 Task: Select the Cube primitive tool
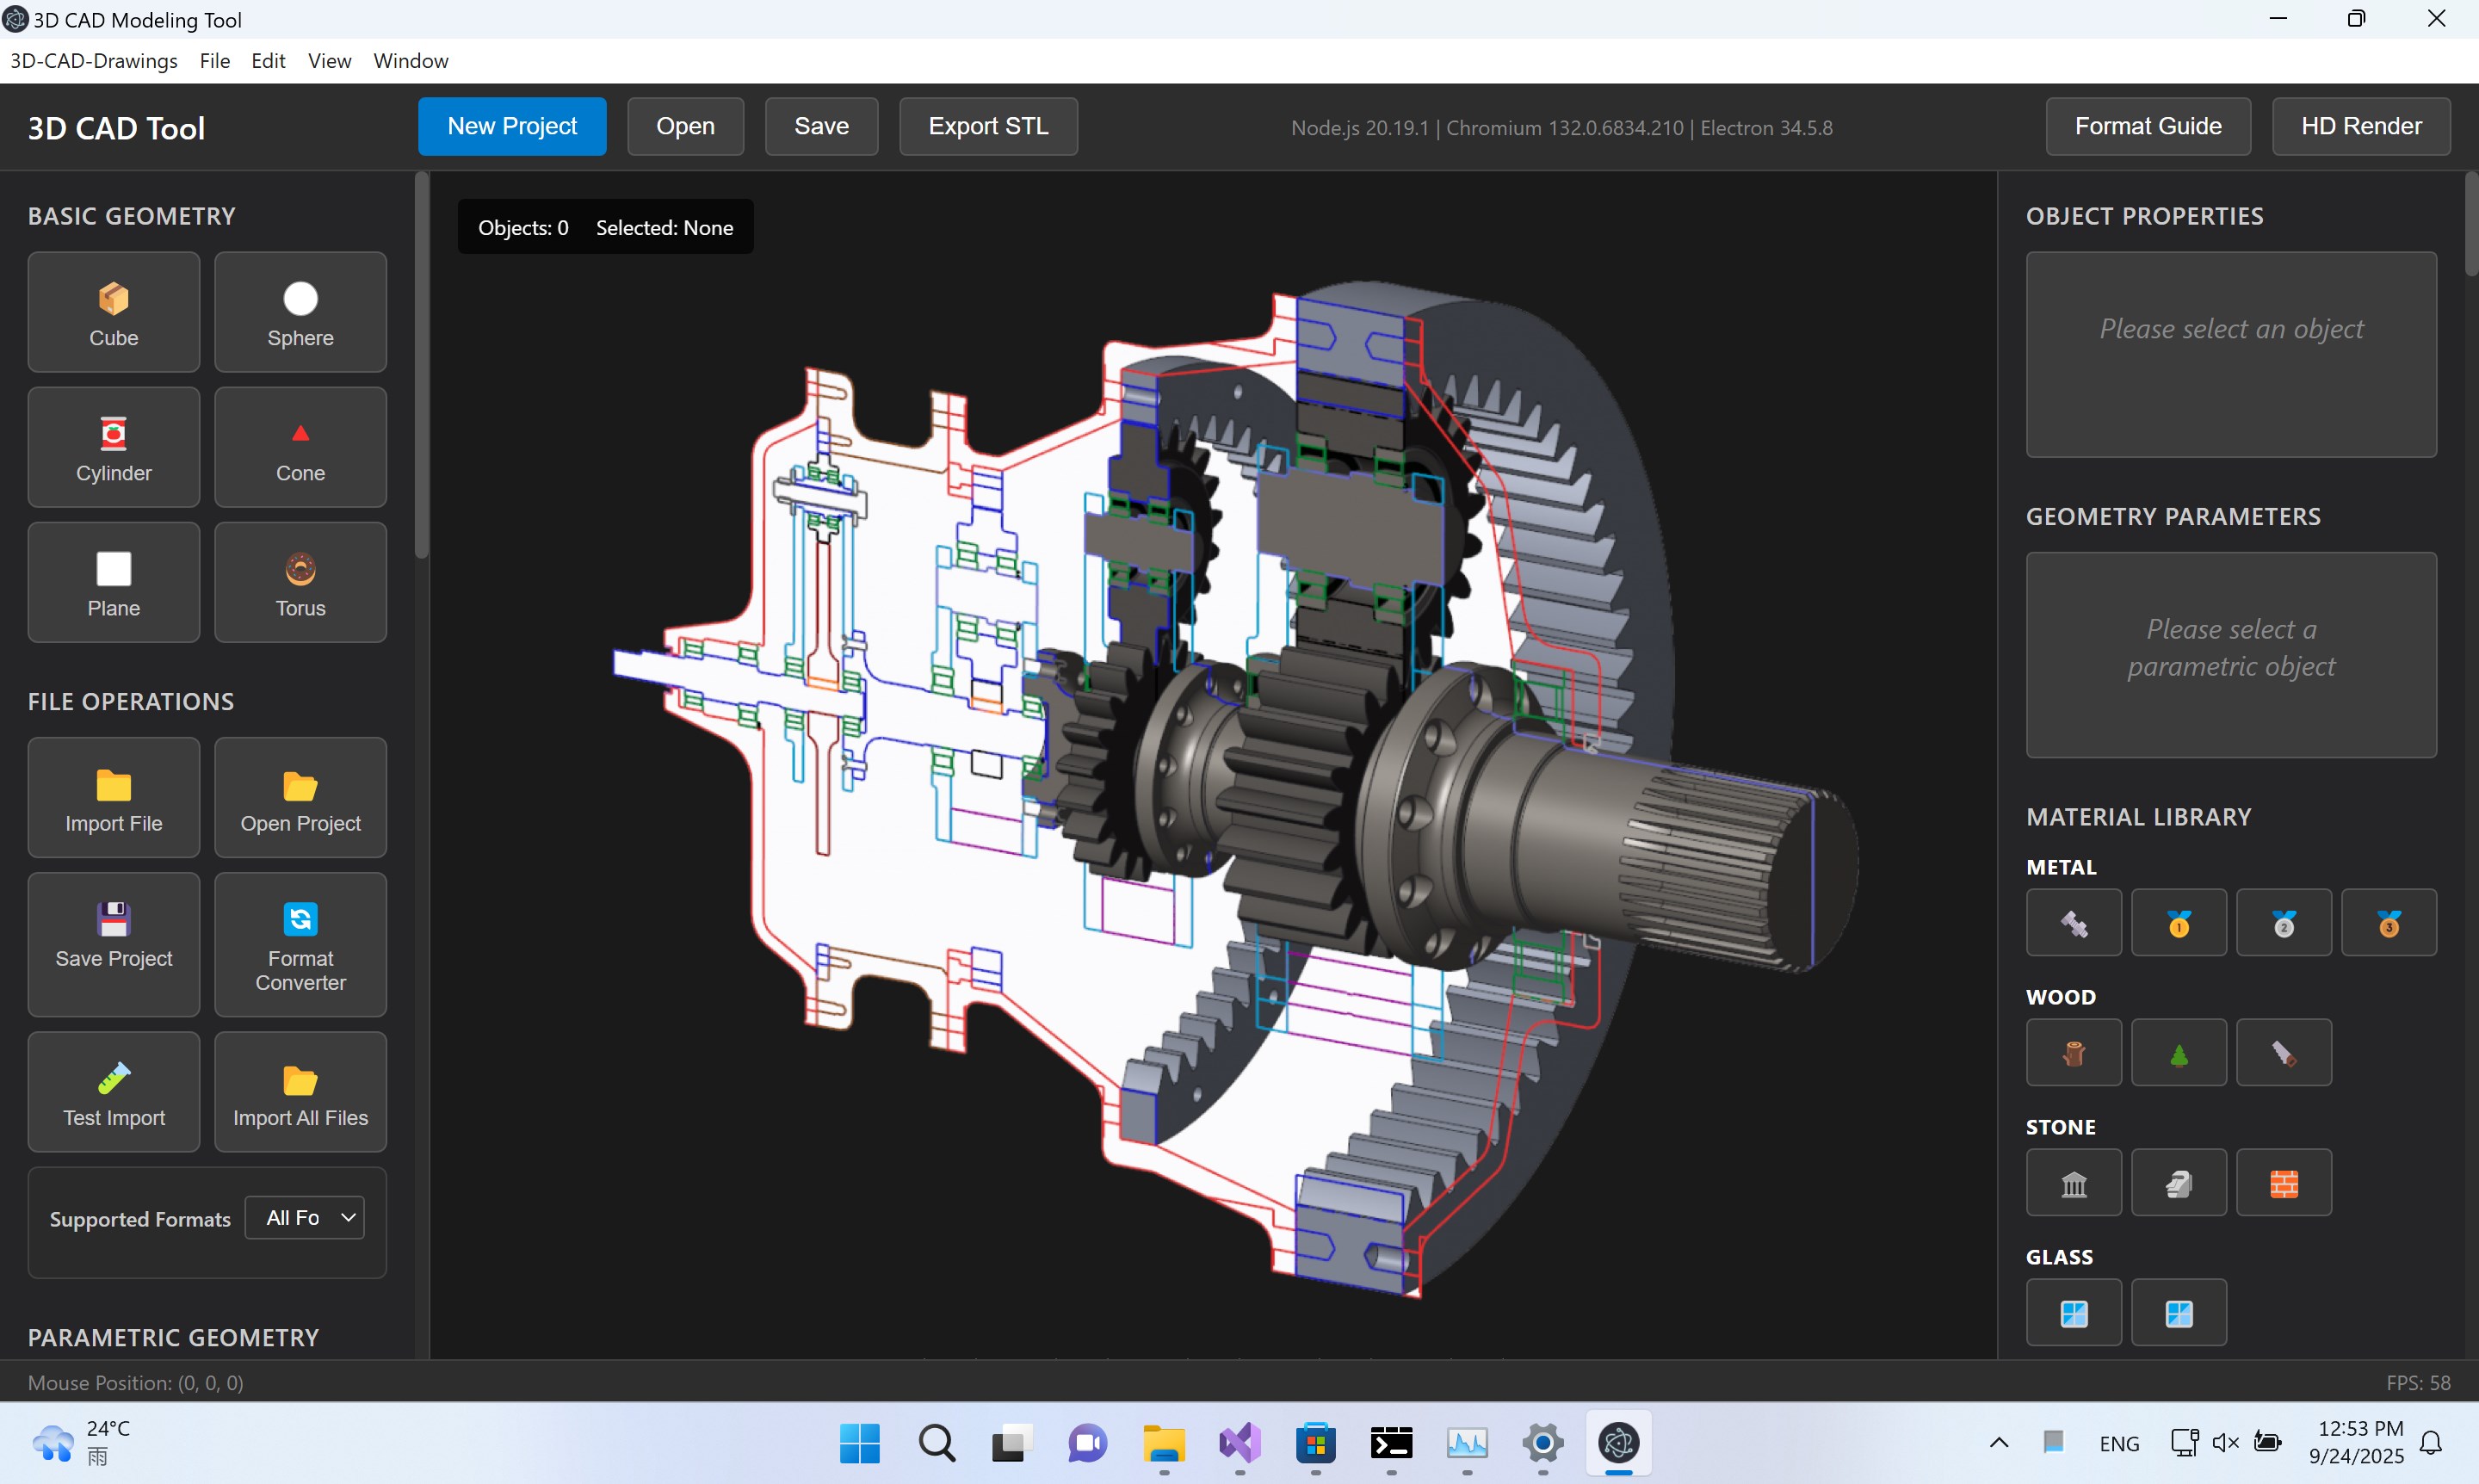click(x=113, y=311)
